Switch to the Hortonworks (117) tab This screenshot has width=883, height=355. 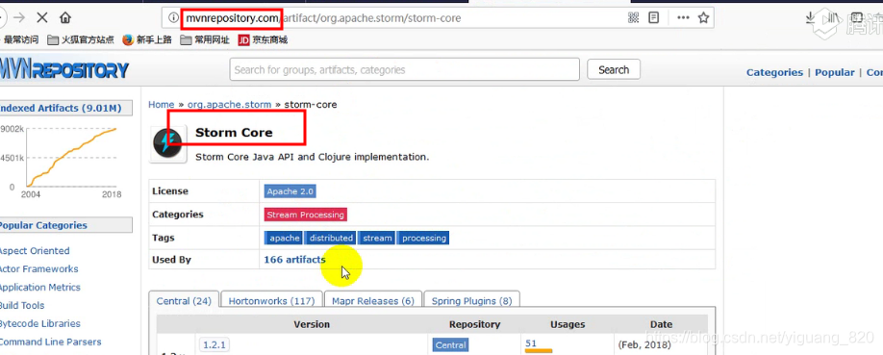point(271,301)
